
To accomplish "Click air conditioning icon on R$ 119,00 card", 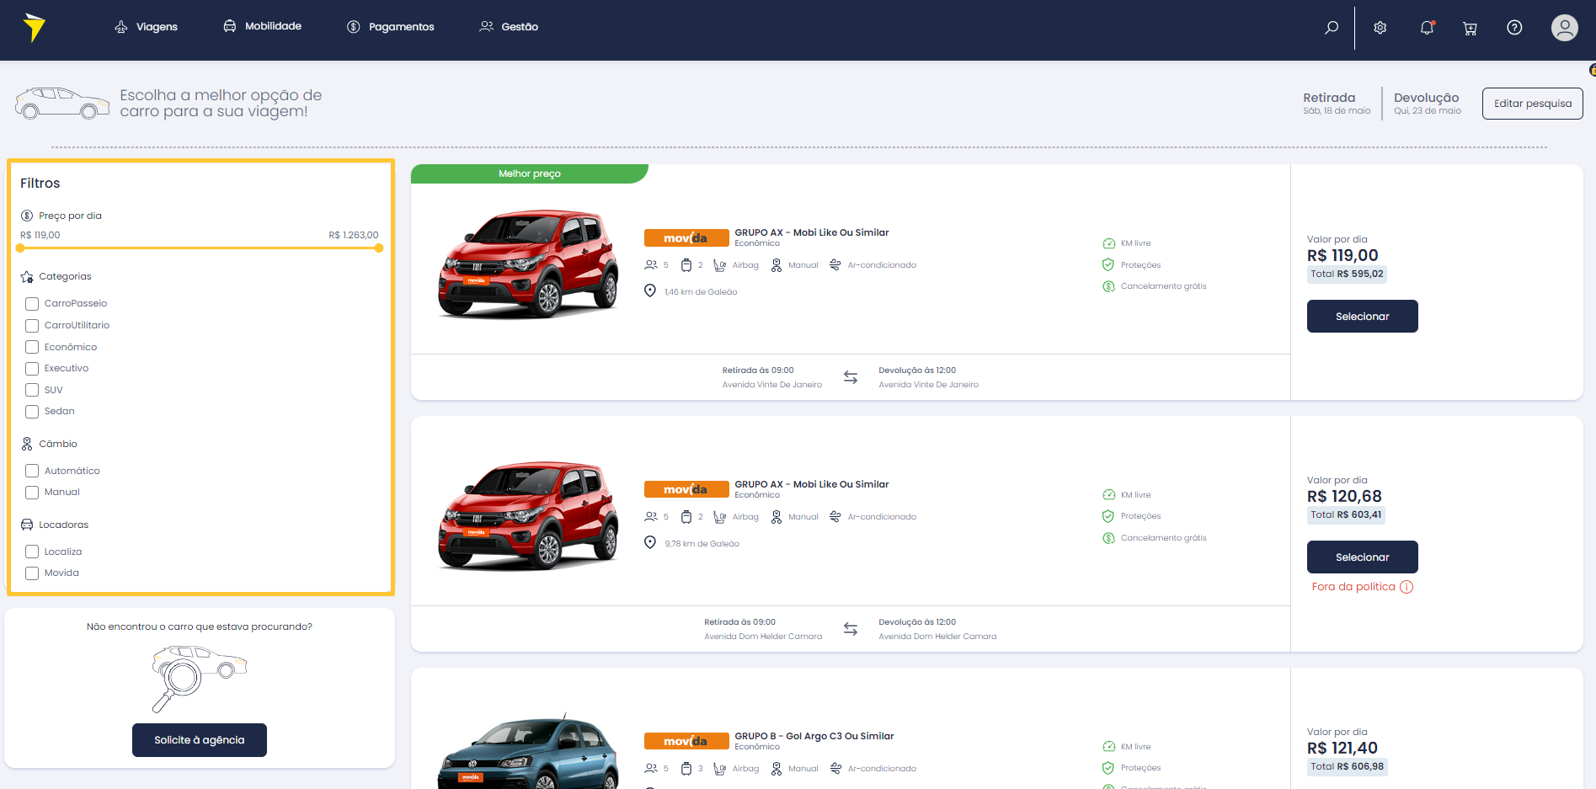I will [x=835, y=265].
